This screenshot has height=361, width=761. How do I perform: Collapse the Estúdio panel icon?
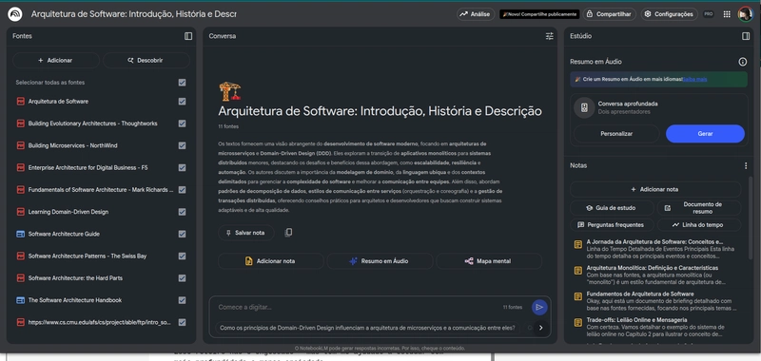click(x=746, y=36)
